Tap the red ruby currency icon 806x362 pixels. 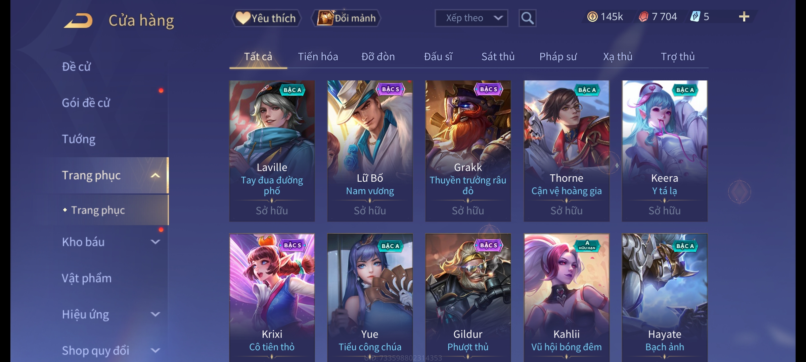pos(643,17)
